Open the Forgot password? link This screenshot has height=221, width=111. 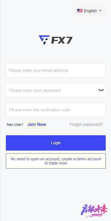pos(86,124)
